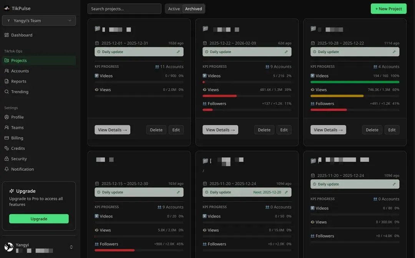Screen dimensions: 415x258
Task: Click Yangyi's profile avatar
Action: (9, 247)
